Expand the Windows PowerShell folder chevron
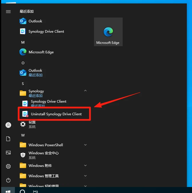The height and width of the screenshot is (193, 192). pos(85,145)
